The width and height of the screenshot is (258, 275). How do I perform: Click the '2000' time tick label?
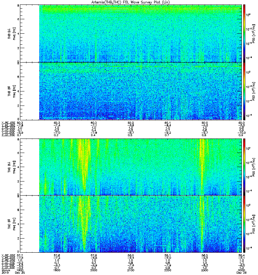pyautogui.click(x=94, y=270)
